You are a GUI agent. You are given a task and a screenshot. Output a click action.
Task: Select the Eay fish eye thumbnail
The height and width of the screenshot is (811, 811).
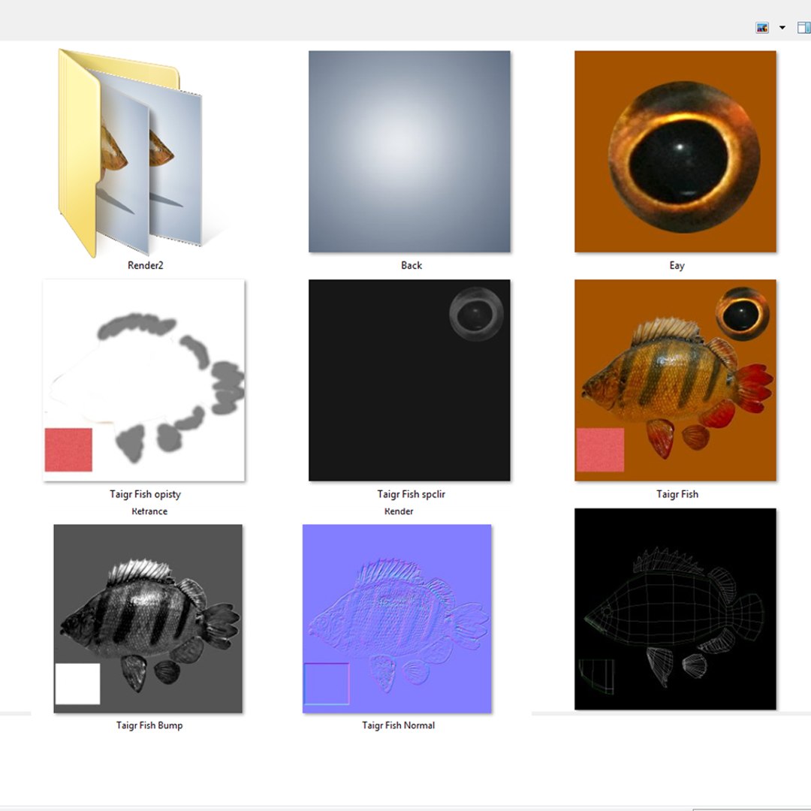click(x=676, y=152)
